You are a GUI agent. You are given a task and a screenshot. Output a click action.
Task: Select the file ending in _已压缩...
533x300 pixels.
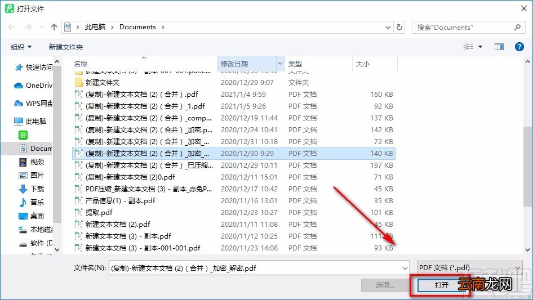pos(234,165)
